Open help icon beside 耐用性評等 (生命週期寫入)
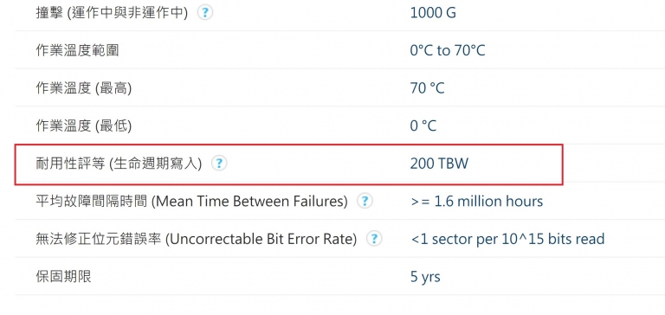Screen dimensions: 665x315 219,164
